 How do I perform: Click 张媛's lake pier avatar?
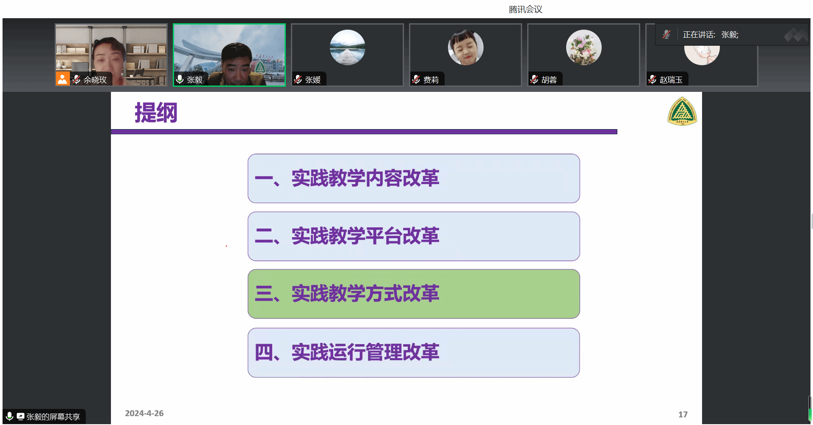(x=347, y=47)
